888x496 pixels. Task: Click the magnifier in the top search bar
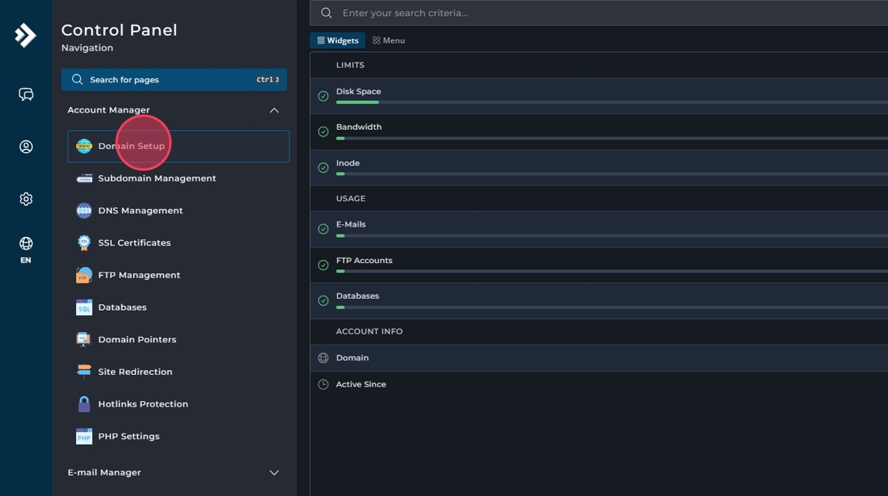click(327, 13)
